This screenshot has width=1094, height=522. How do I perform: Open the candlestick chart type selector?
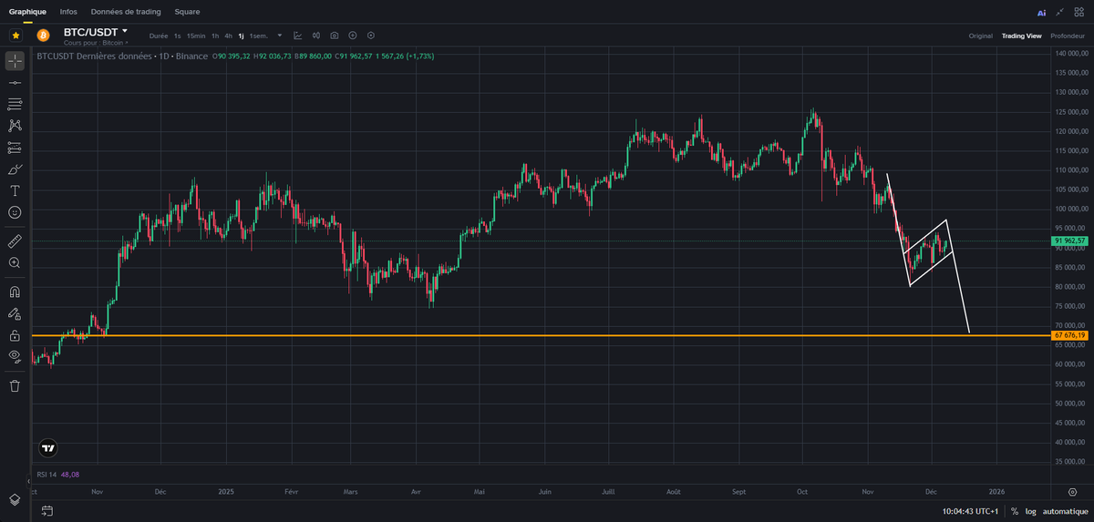pyautogui.click(x=316, y=36)
